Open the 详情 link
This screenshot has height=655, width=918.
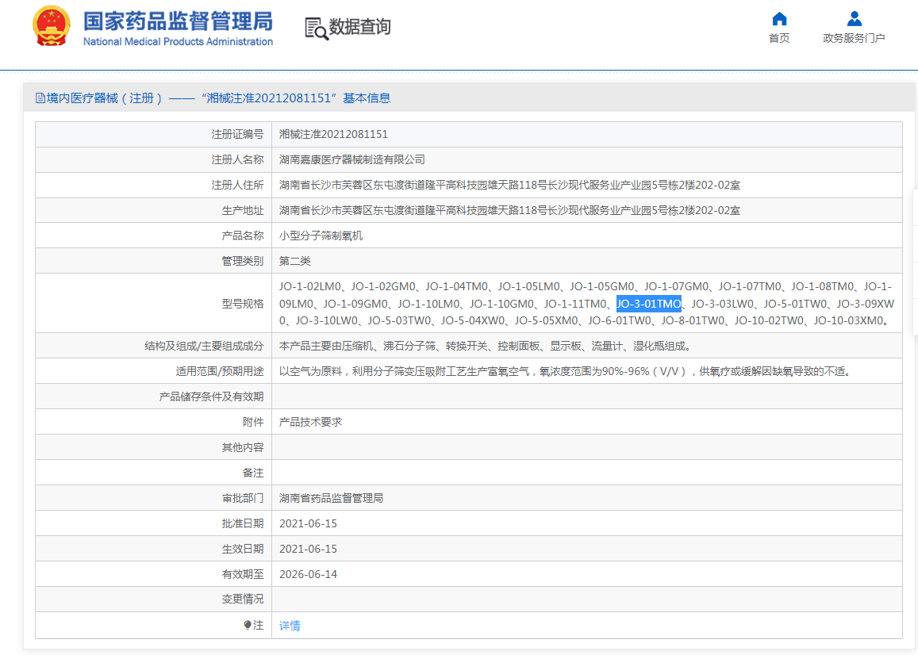(x=290, y=626)
